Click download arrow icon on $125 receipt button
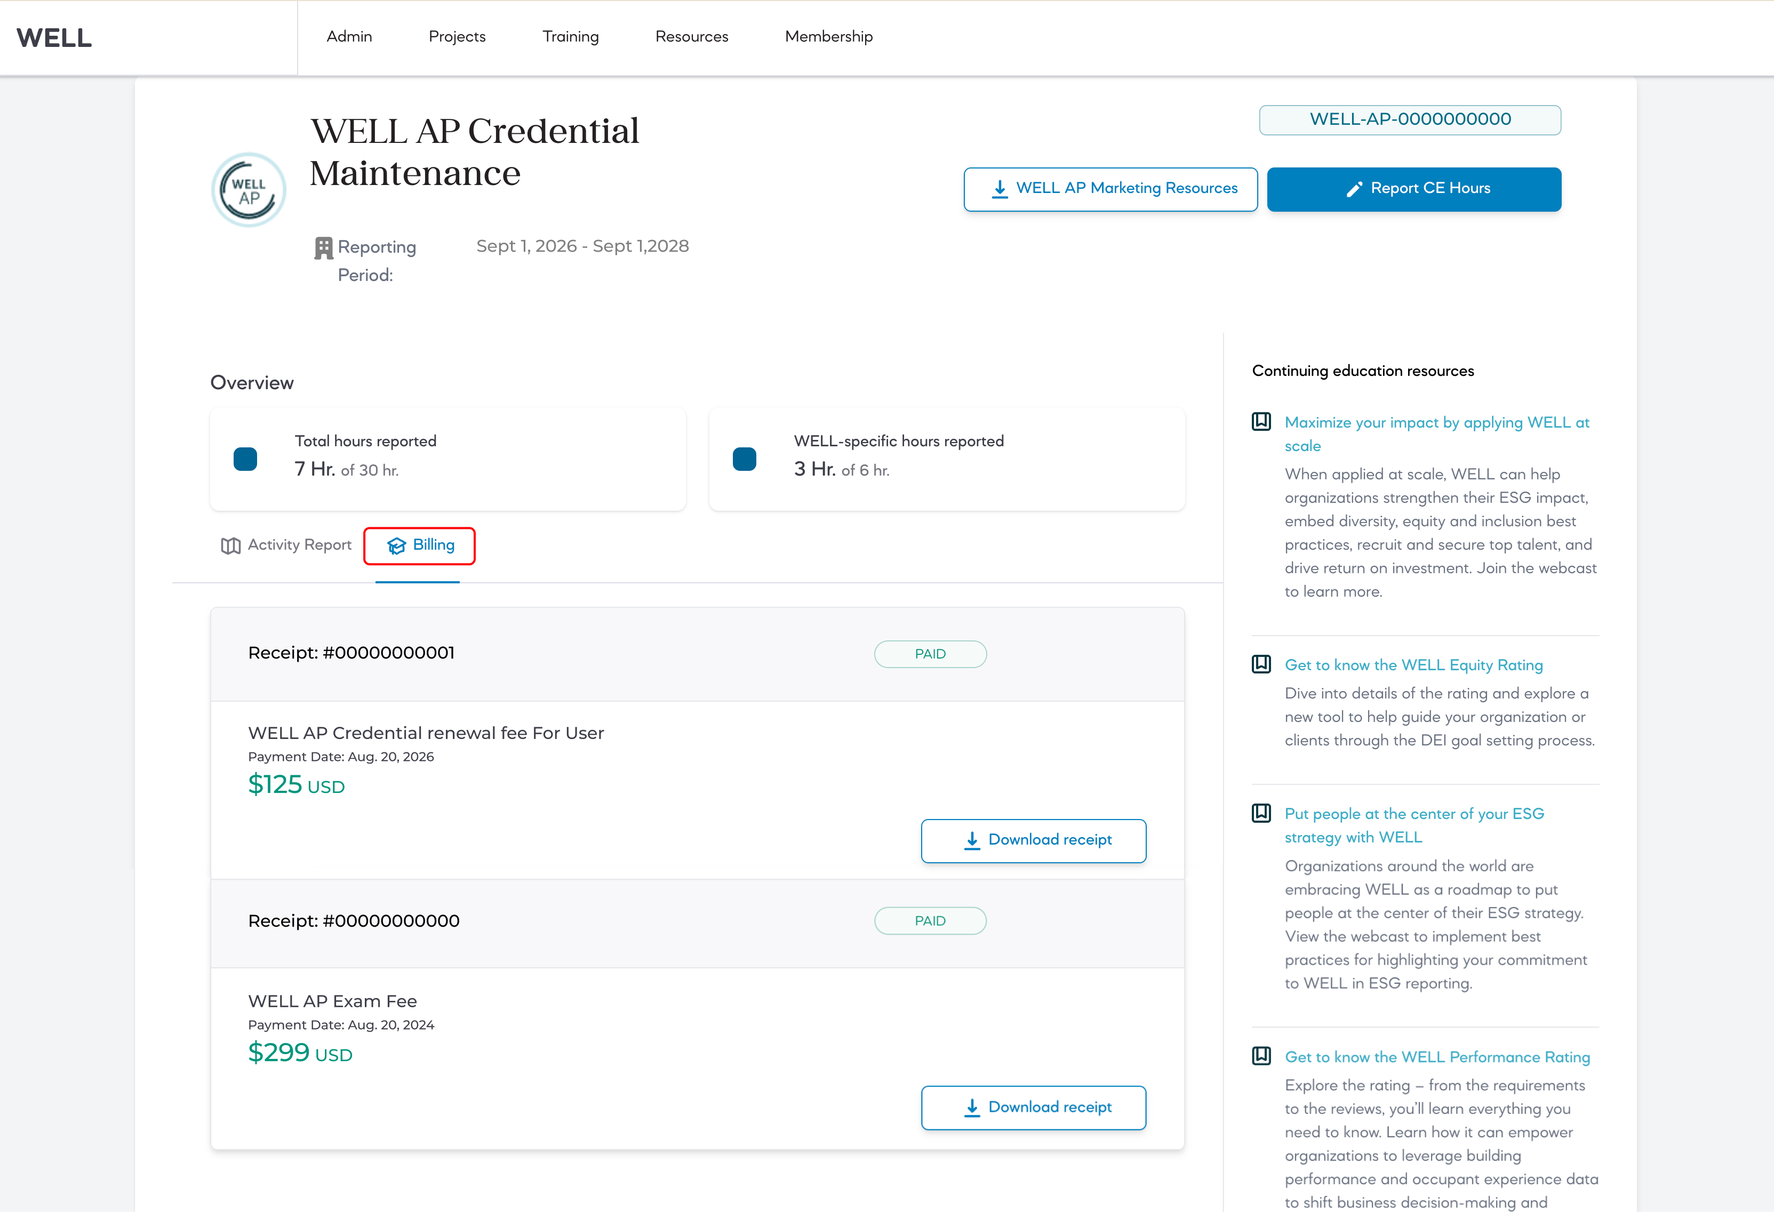The height and width of the screenshot is (1212, 1774). click(972, 840)
